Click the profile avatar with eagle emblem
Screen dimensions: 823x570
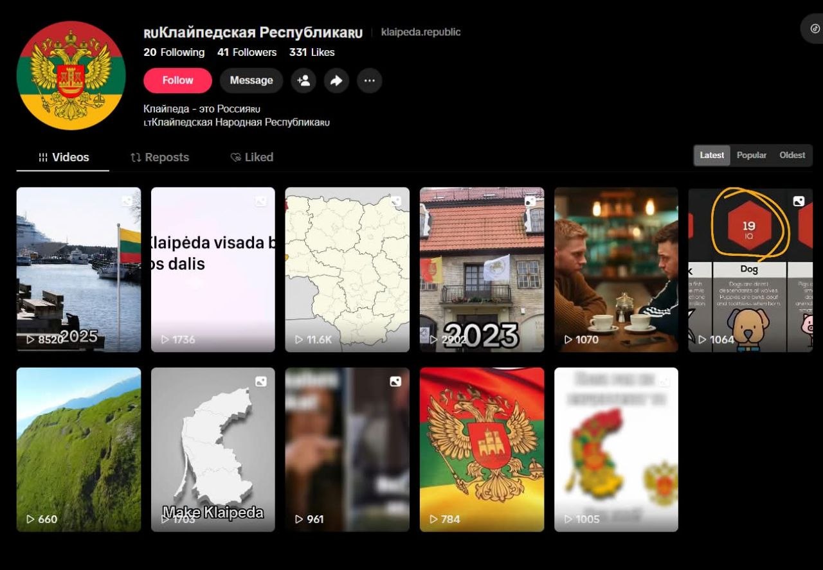pyautogui.click(x=71, y=76)
